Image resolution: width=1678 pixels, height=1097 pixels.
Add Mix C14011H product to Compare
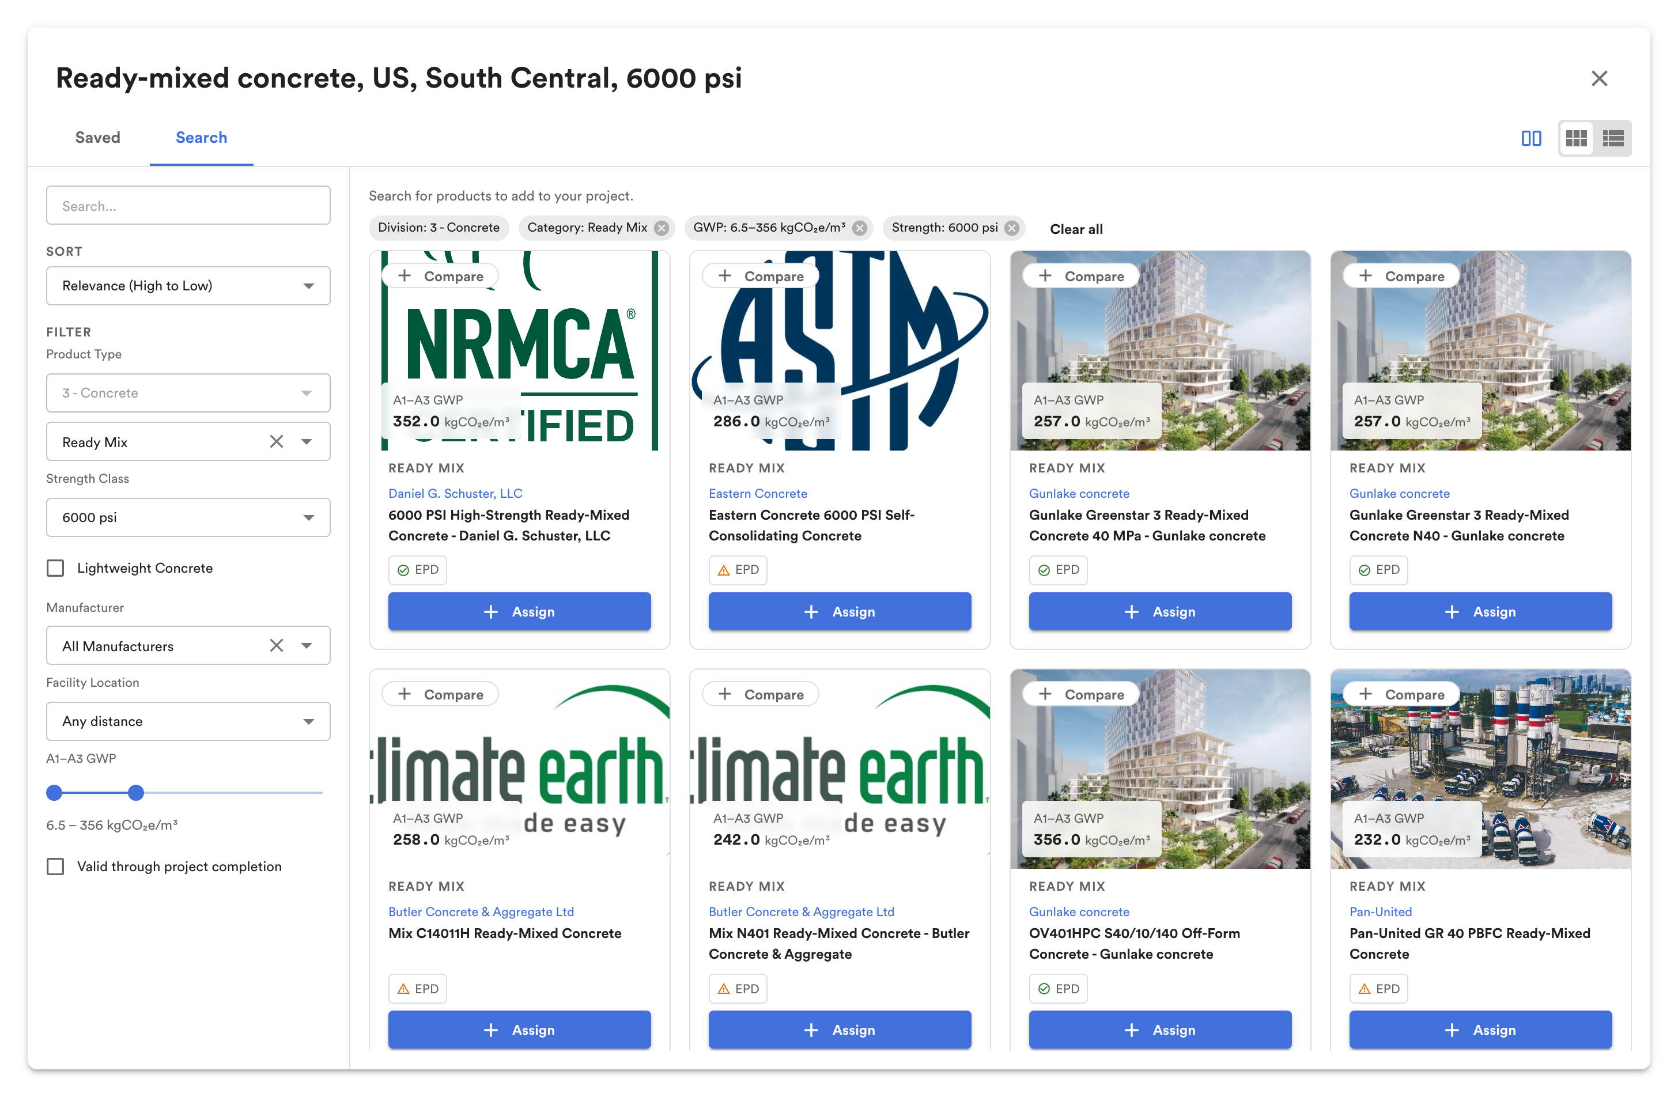pos(440,694)
